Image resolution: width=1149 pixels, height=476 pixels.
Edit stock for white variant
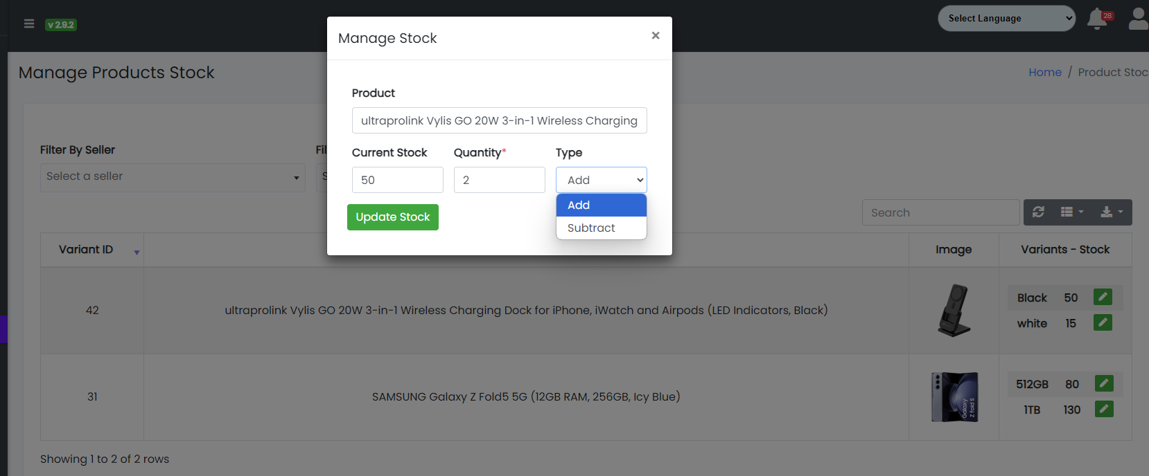1103,322
